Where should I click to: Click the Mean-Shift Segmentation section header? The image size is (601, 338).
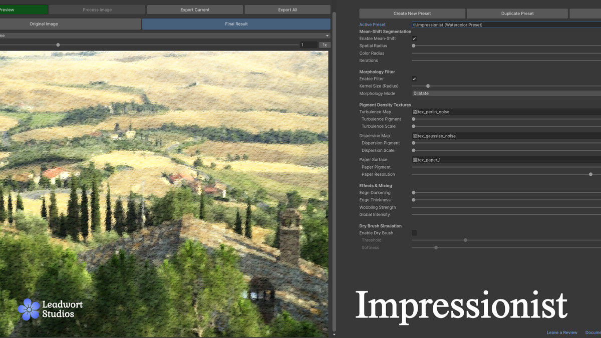385,32
